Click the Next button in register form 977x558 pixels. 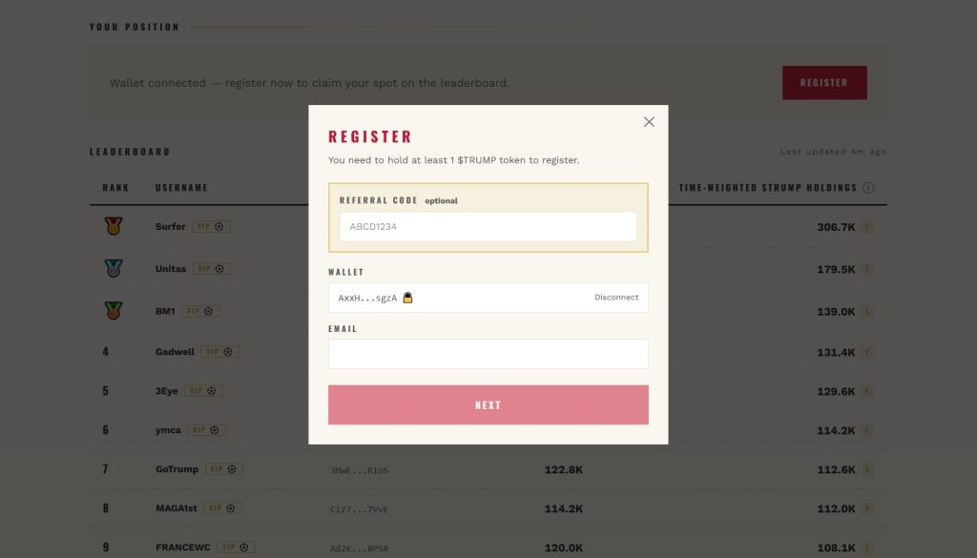(488, 404)
